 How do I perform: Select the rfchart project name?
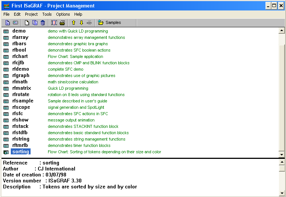coord(20,56)
